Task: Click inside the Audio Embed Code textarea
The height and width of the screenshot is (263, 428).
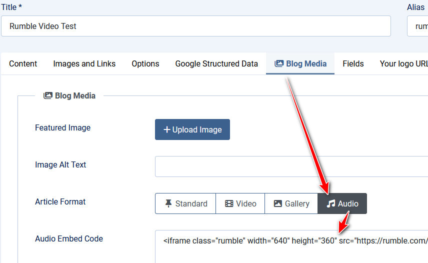Action: (291, 246)
